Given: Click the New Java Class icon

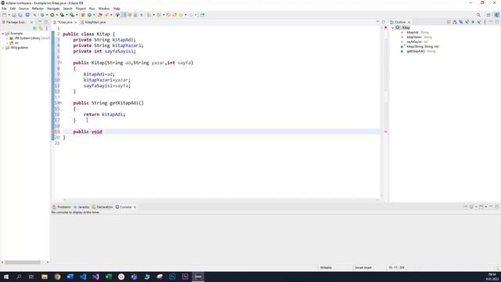Looking at the screenshot, I should [x=89, y=15].
